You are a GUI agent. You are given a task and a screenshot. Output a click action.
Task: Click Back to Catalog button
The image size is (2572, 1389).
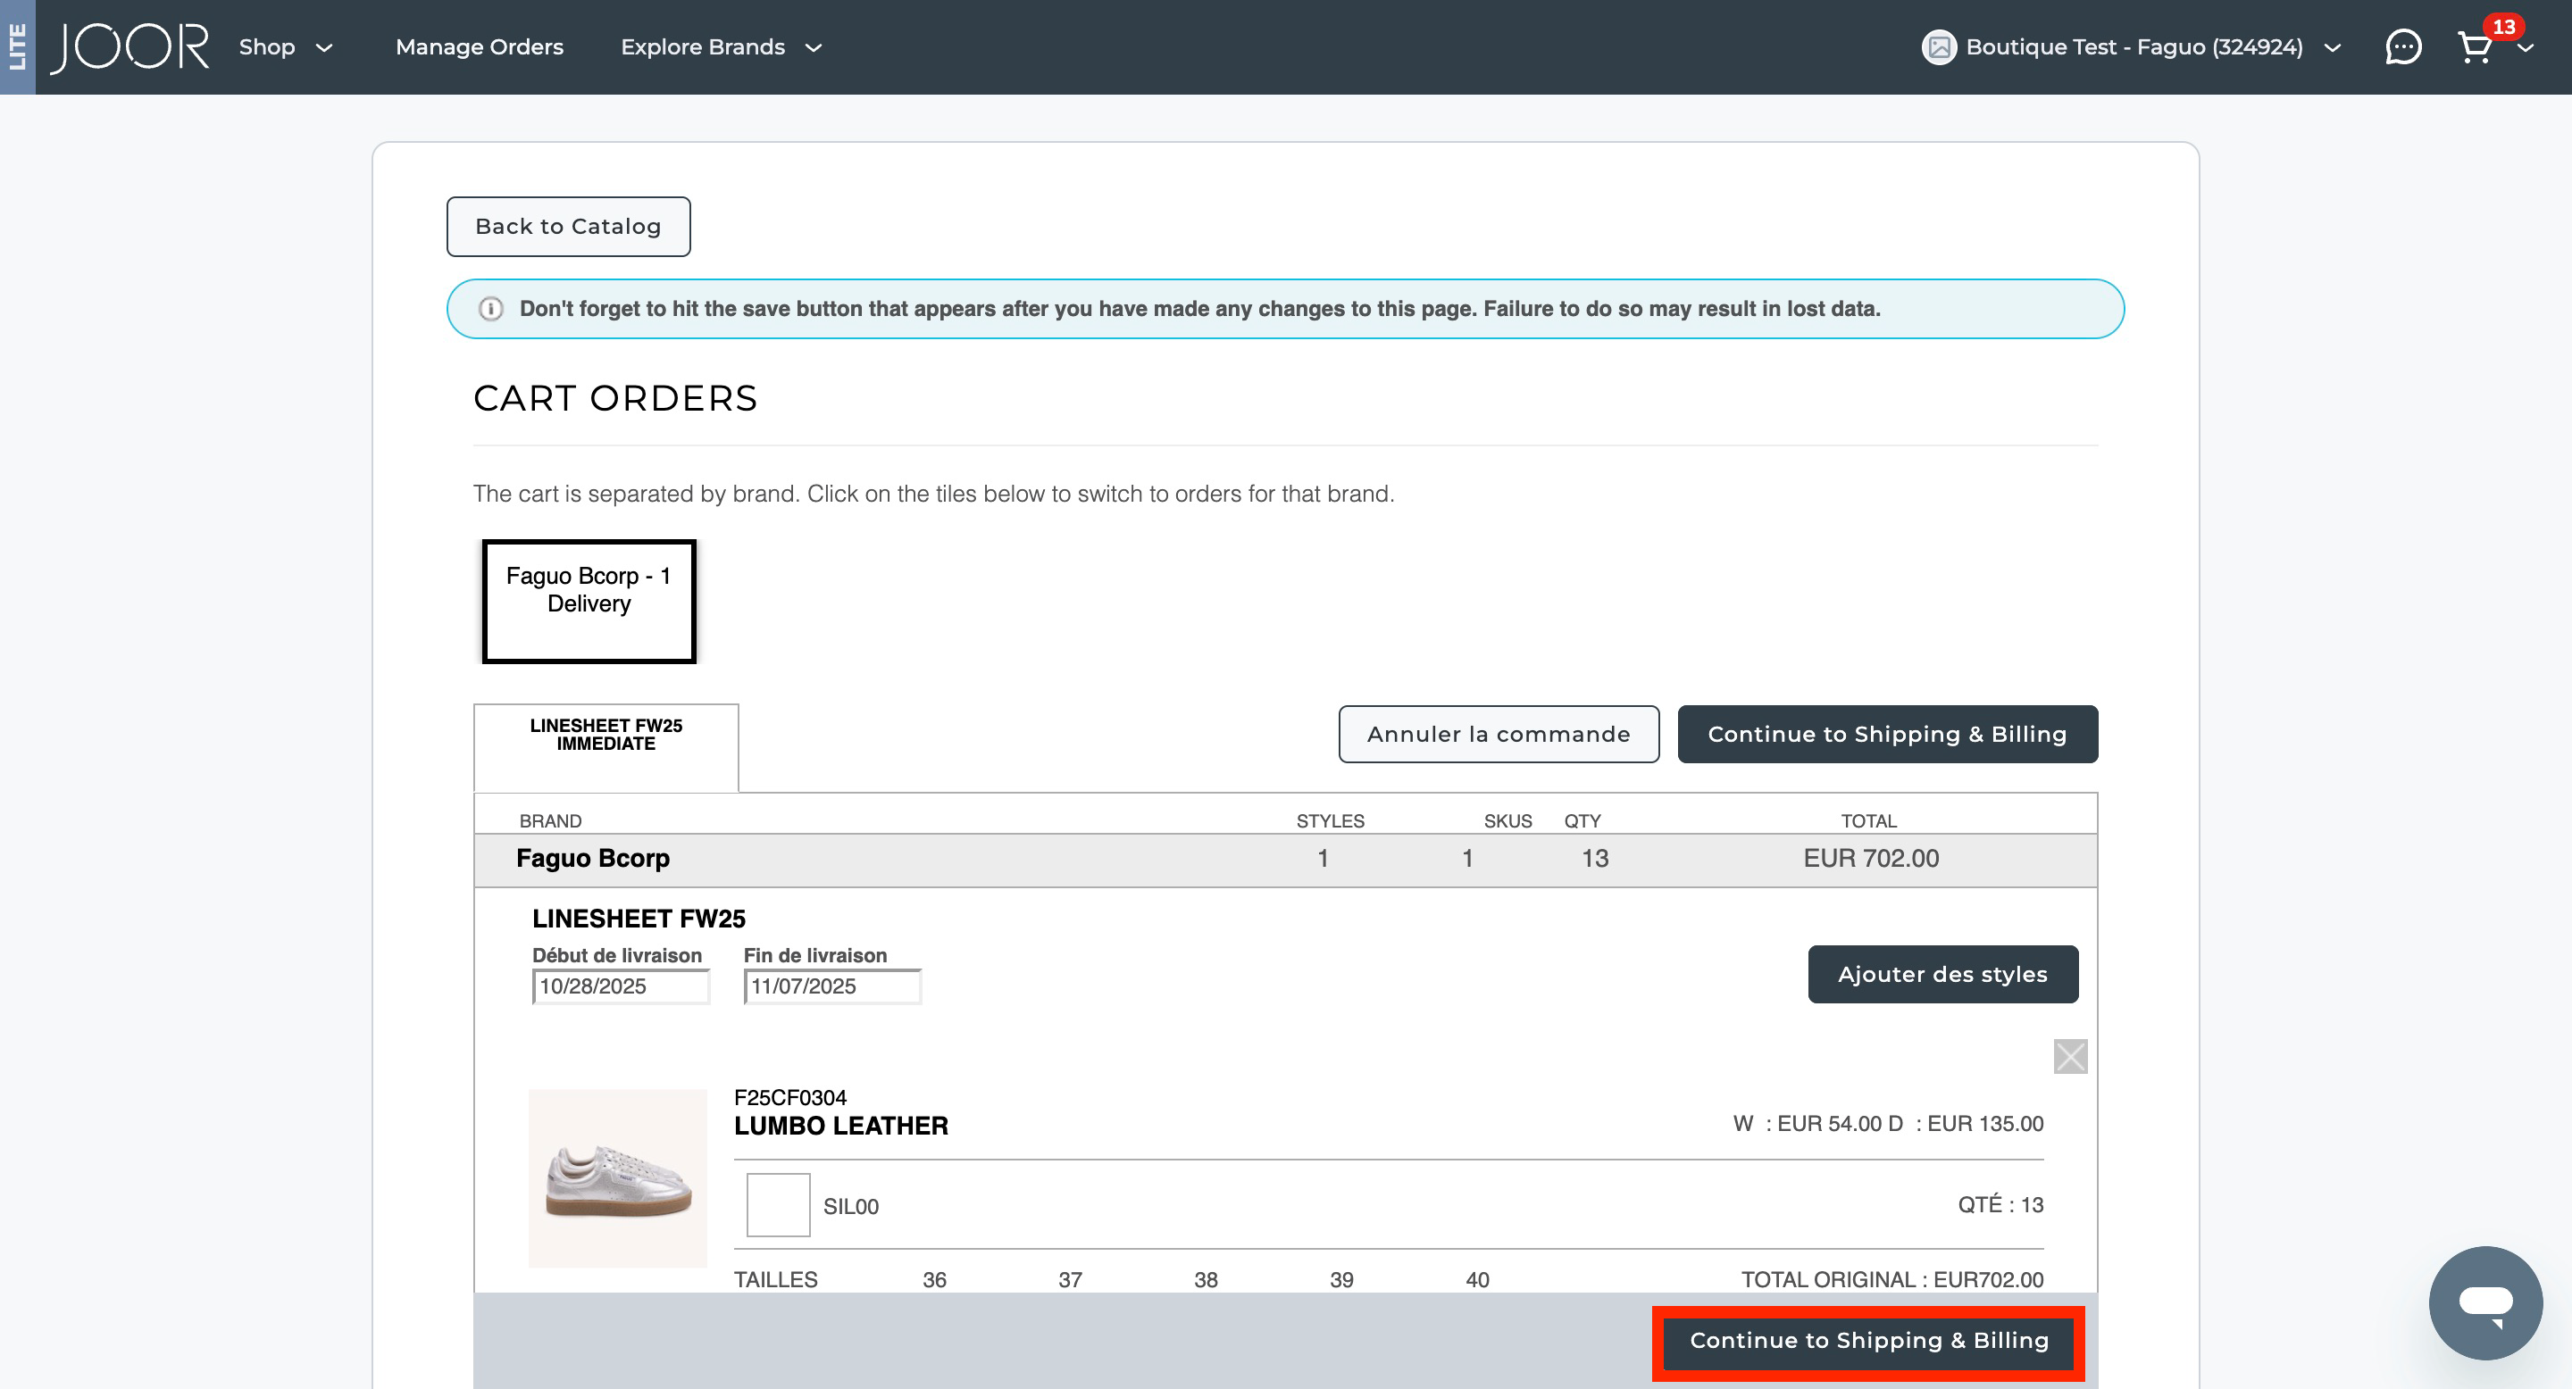[x=568, y=227]
